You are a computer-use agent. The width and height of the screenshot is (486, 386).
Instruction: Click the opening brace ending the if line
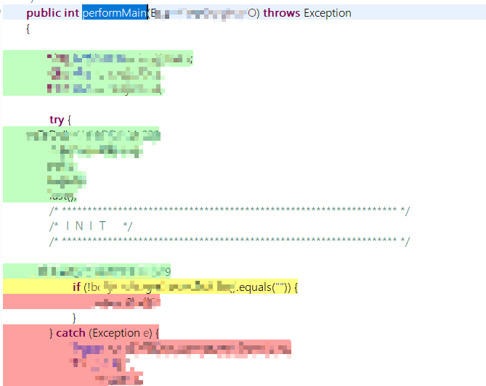(296, 287)
